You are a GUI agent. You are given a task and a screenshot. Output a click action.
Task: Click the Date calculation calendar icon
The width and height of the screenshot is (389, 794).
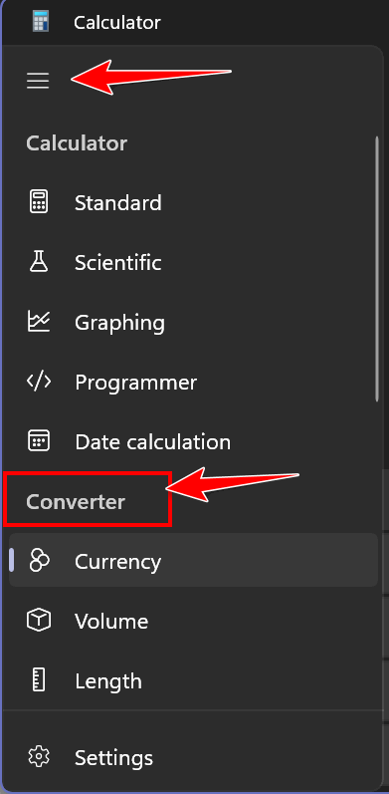coord(39,441)
